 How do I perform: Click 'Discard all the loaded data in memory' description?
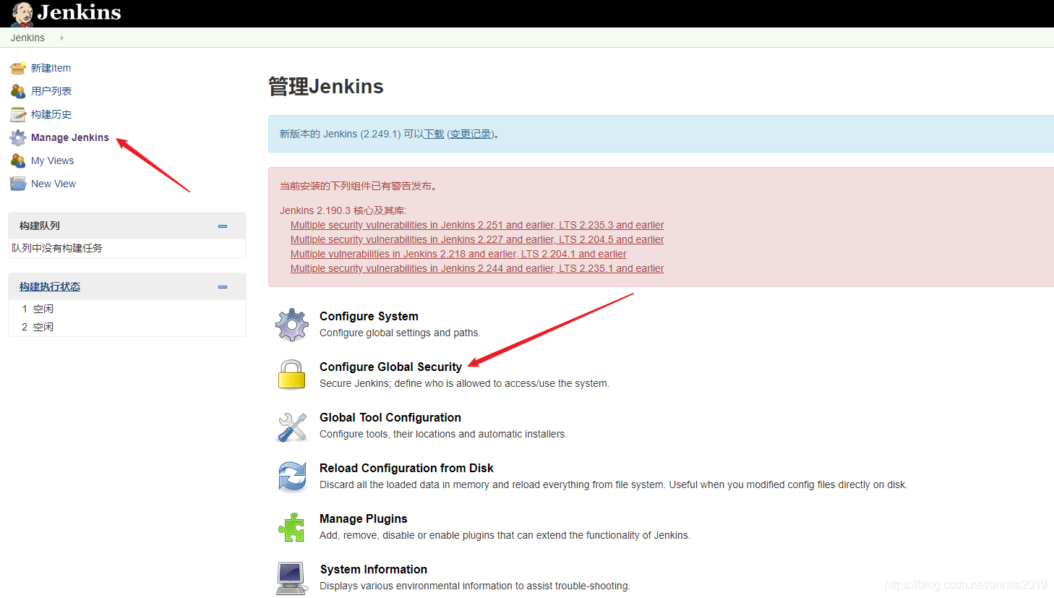pos(613,484)
